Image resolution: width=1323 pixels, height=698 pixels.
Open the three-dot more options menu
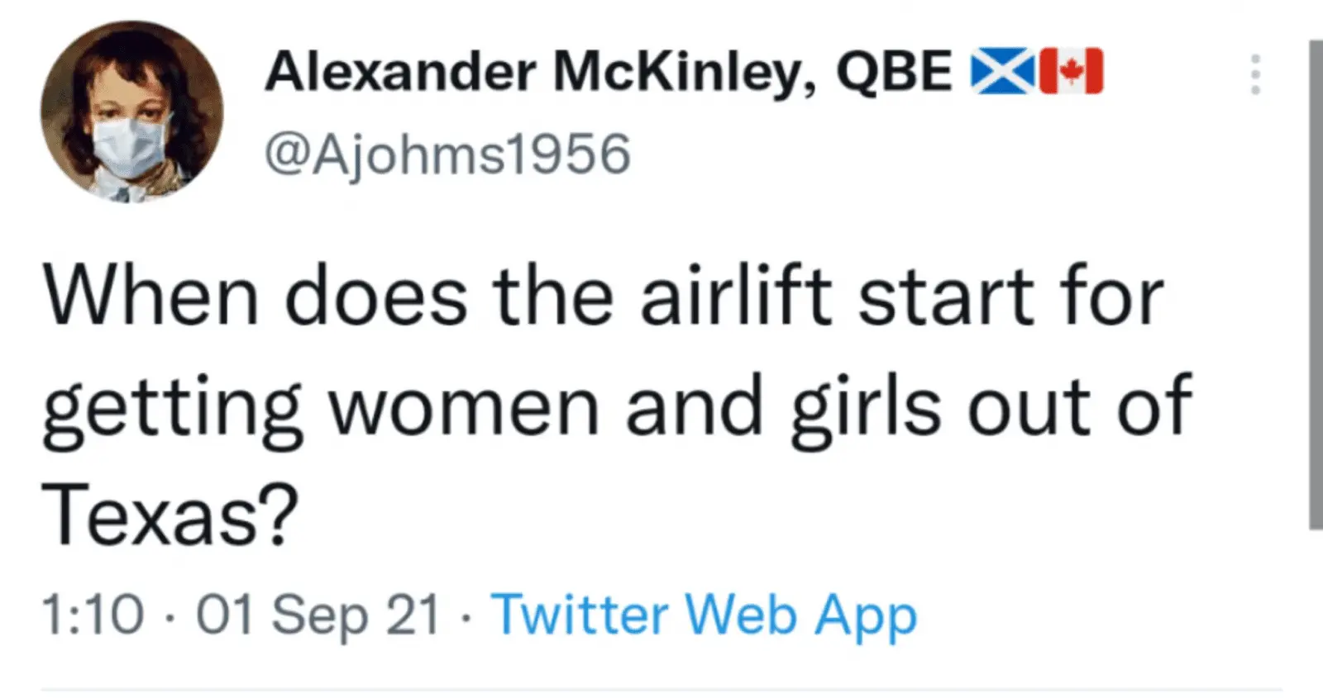(1255, 74)
